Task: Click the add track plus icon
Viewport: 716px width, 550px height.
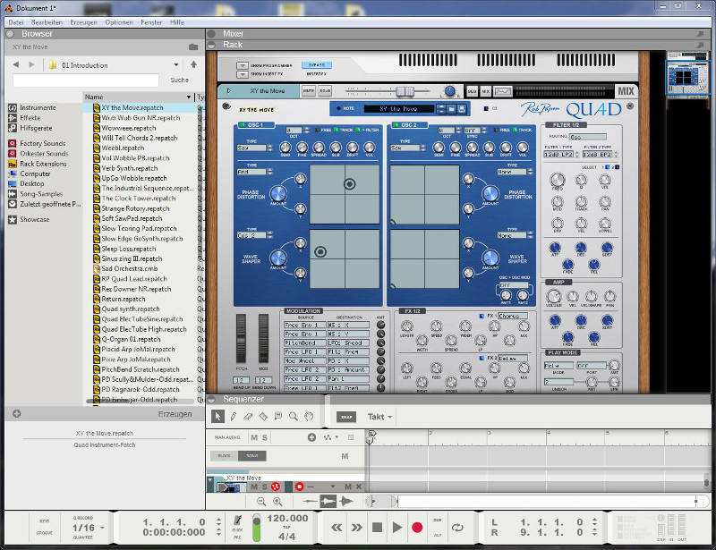Action: pos(311,437)
